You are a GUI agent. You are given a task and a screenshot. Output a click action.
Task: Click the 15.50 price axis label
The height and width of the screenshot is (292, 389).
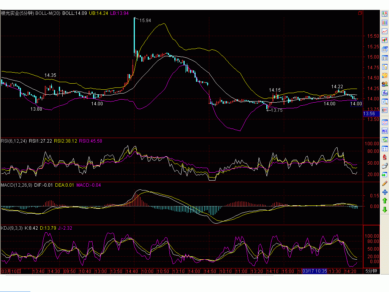pyautogui.click(x=373, y=36)
